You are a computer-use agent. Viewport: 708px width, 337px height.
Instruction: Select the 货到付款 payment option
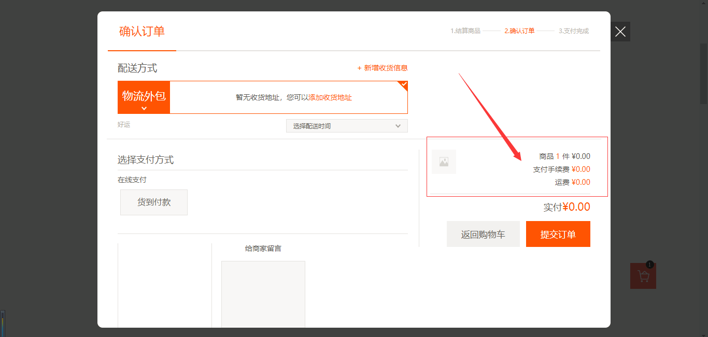point(154,202)
